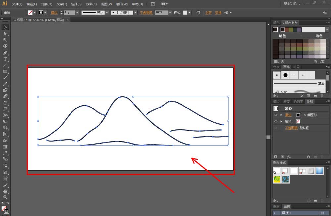Image resolution: width=331 pixels, height=216 pixels.
Task: Click the 描边 link in control bar
Action: click(x=54, y=13)
